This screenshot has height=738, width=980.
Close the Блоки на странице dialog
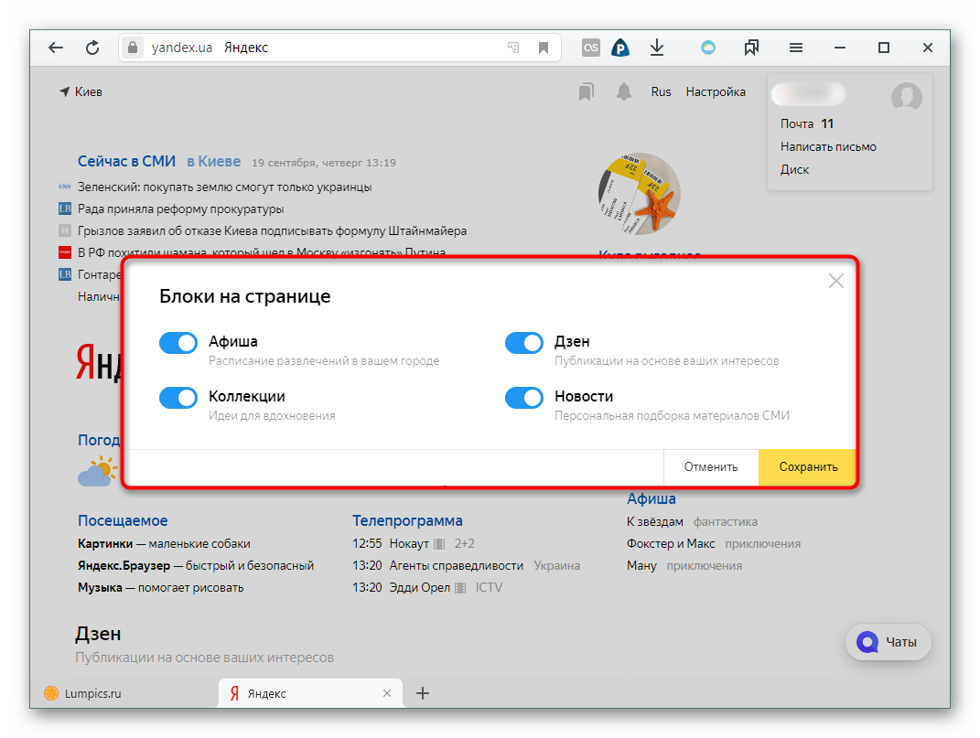835,281
